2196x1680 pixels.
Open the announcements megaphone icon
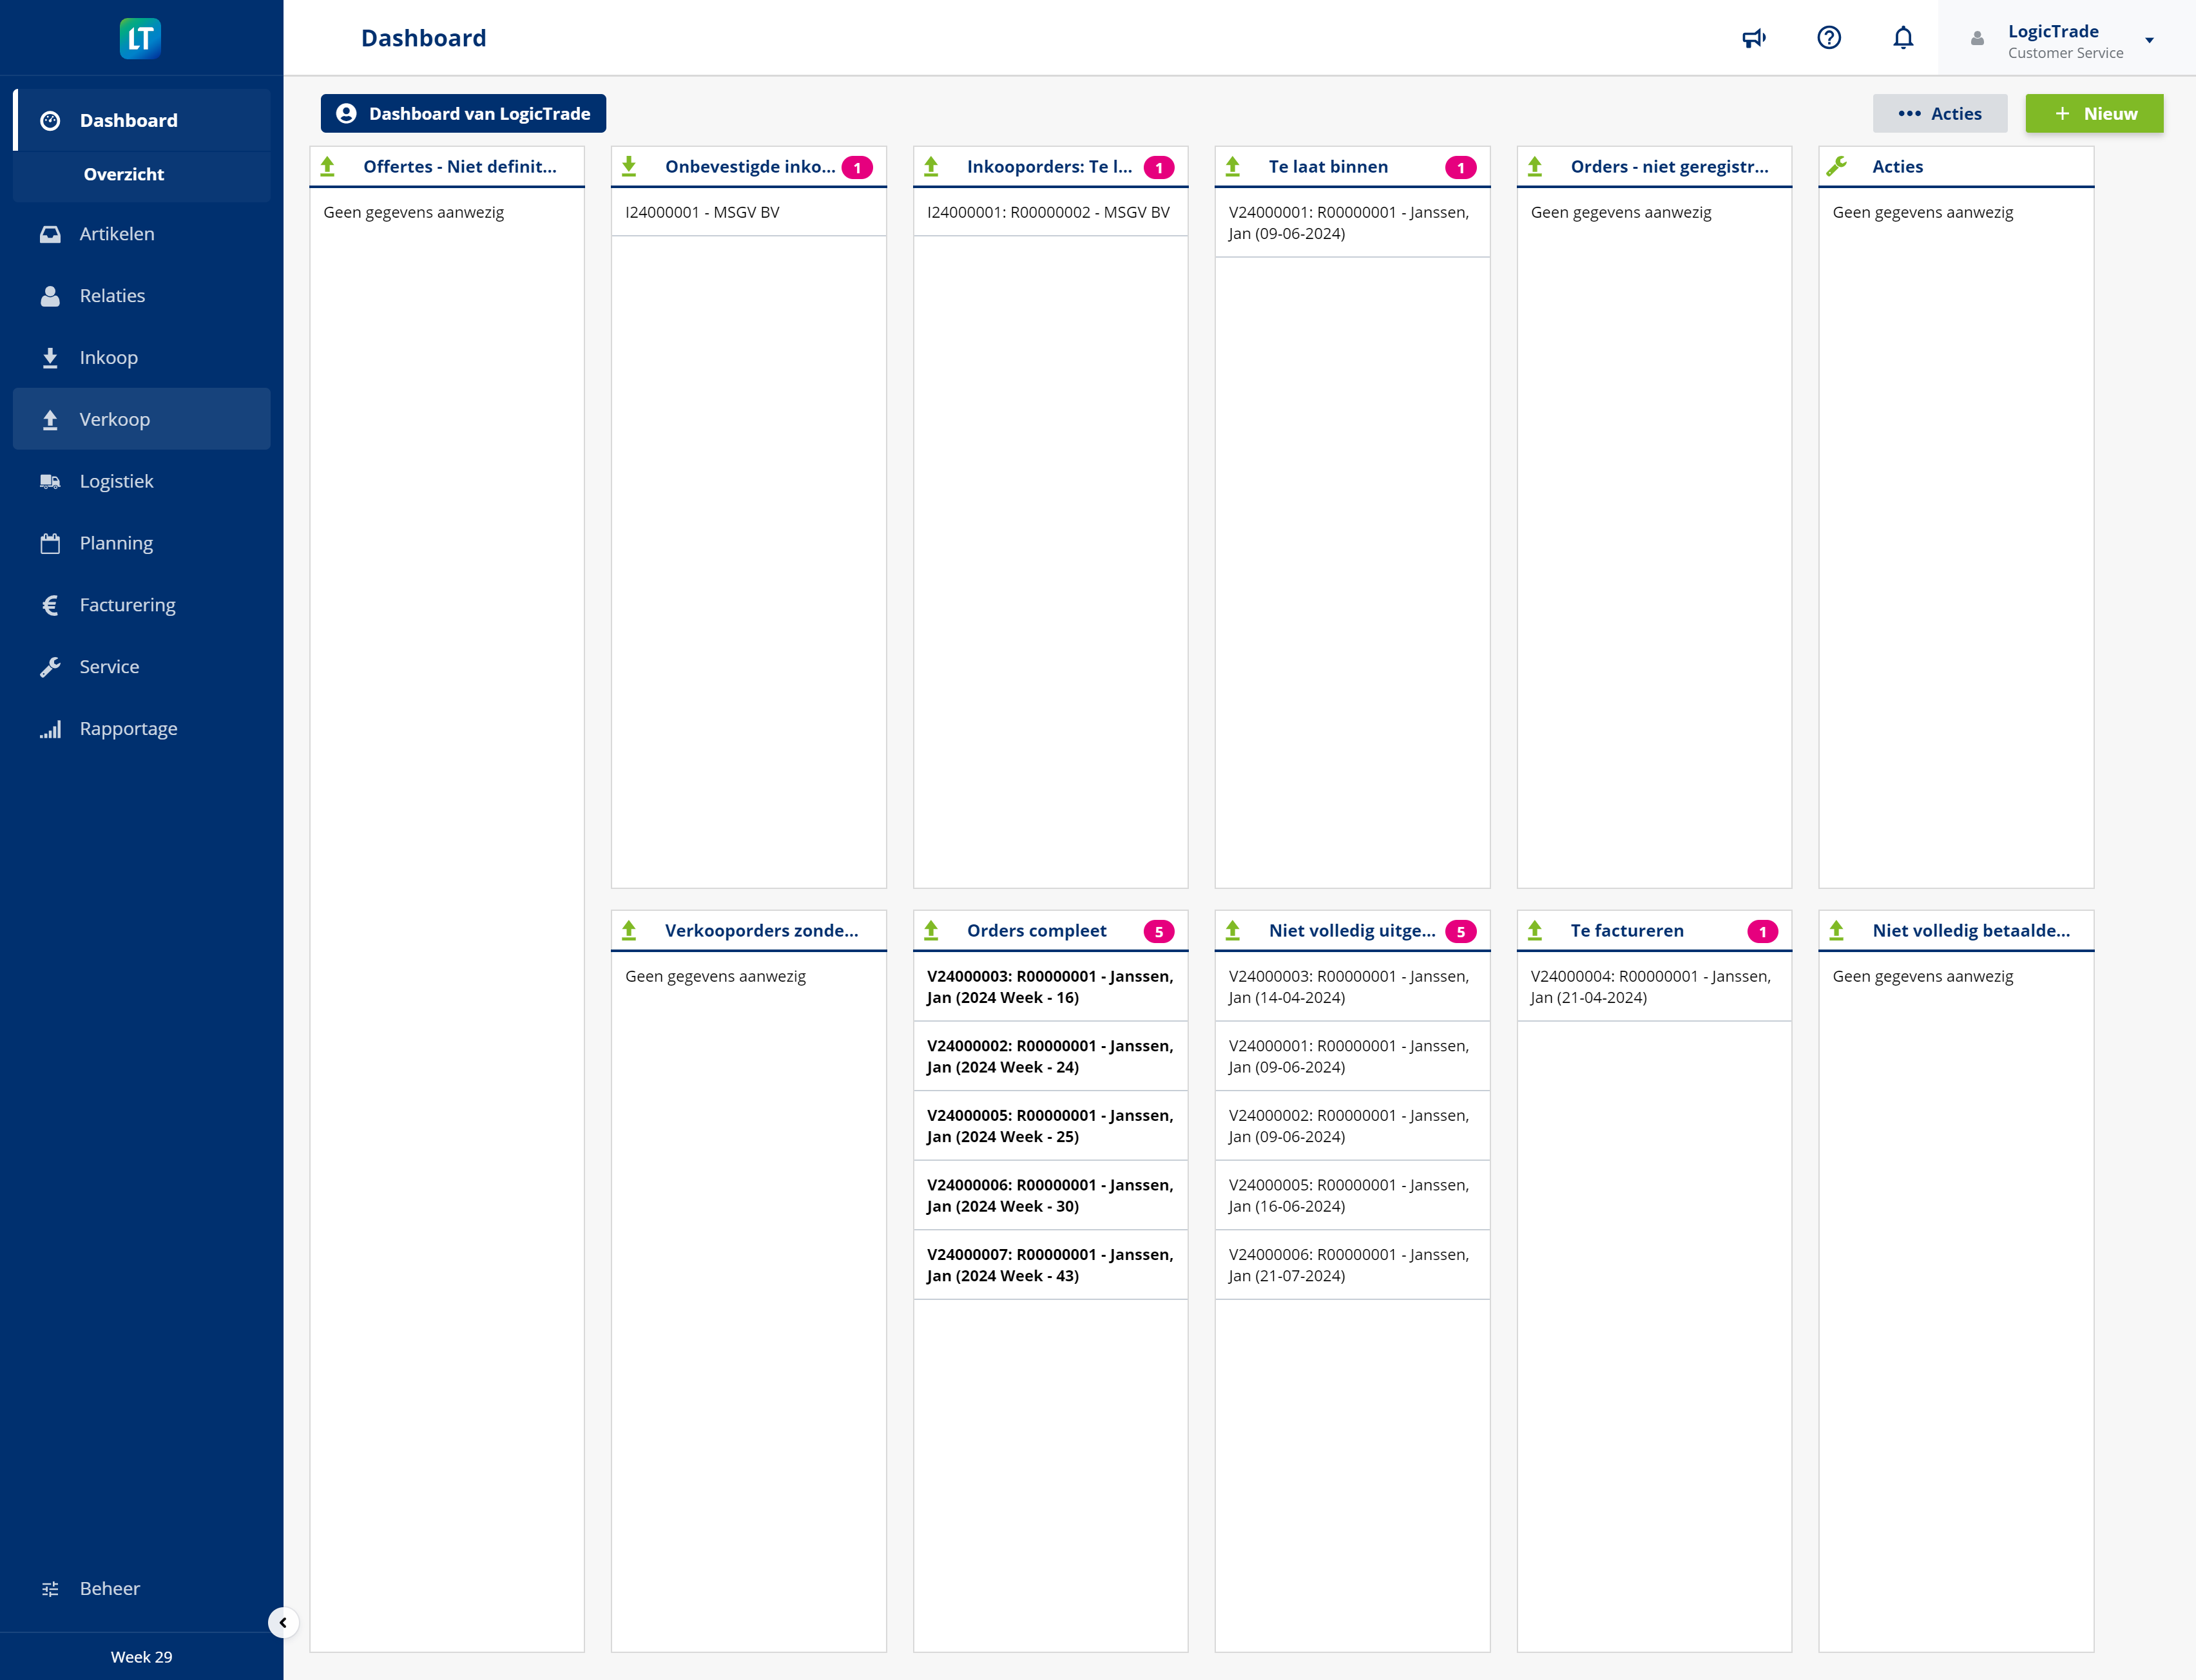pos(1754,38)
